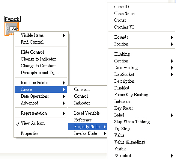Open Description and Tip dialog
The image size is (176, 159).
coord(41,73)
